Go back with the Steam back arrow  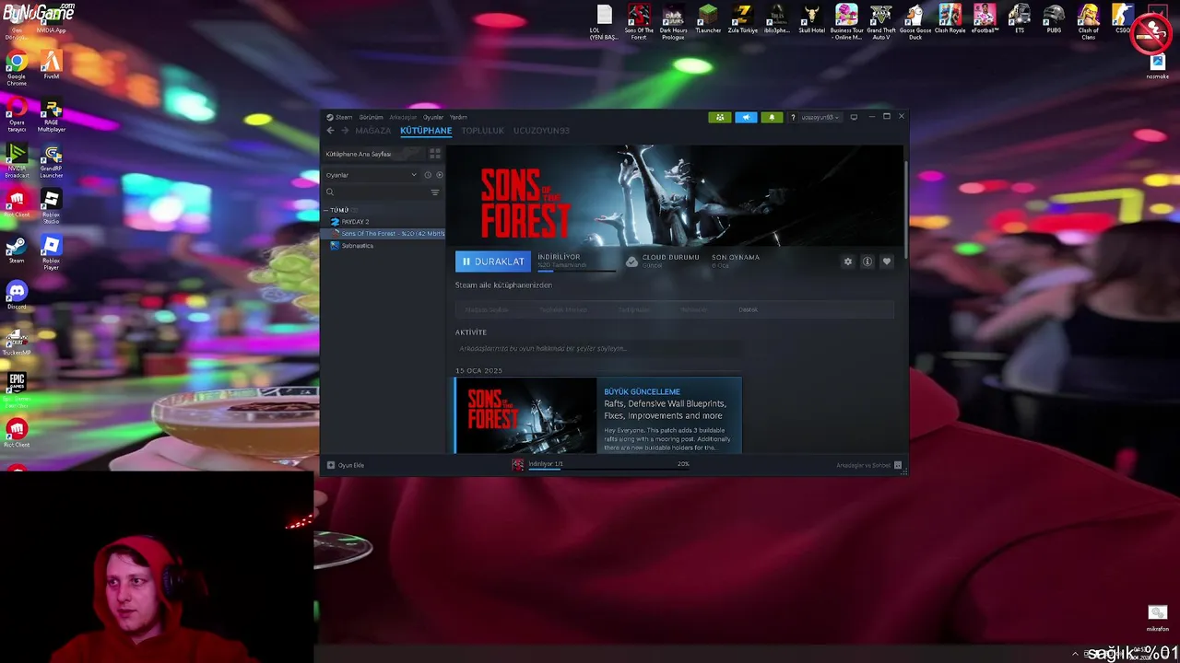[330, 131]
